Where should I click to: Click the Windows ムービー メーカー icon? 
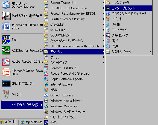tap(46, 112)
